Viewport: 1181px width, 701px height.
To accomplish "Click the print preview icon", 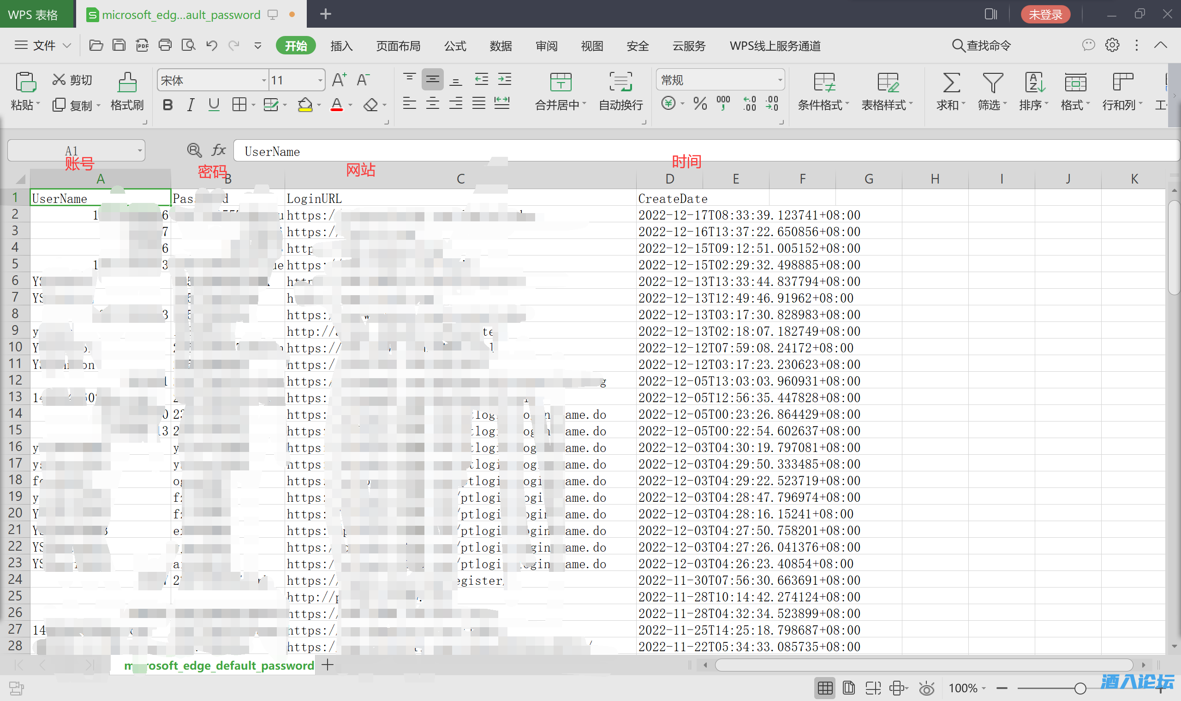I will (x=188, y=45).
